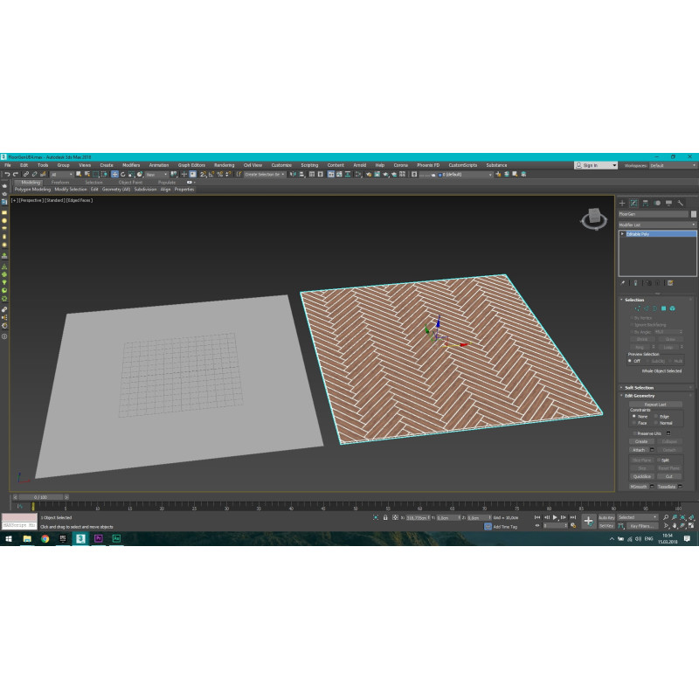Open Chrome from the Windows taskbar
Viewport: 699px width, 699px height.
coord(44,539)
